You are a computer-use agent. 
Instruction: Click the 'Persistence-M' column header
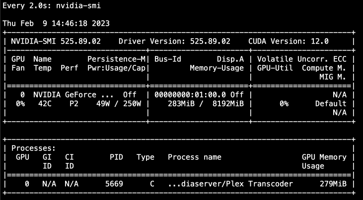click(x=116, y=59)
